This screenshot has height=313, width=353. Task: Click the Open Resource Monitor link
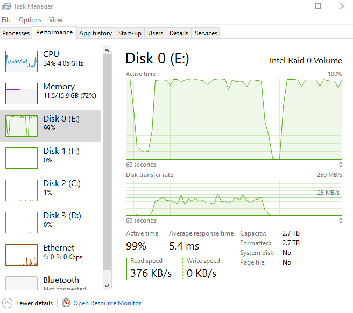(x=107, y=303)
